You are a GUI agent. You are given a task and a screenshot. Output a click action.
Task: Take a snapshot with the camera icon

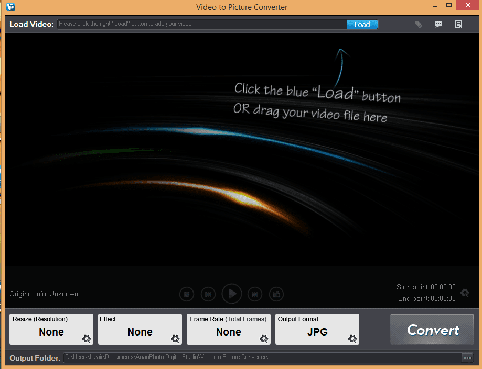coord(276,294)
